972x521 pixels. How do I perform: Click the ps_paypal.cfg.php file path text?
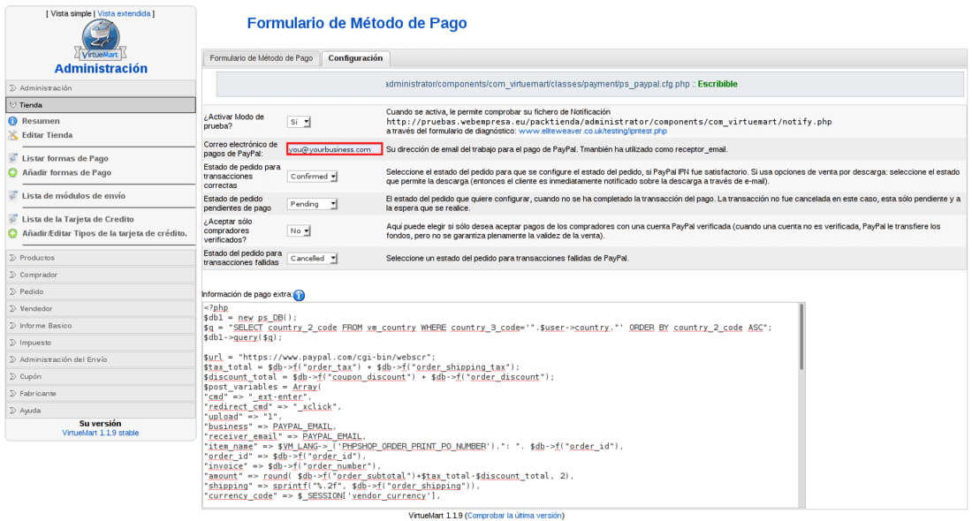537,84
